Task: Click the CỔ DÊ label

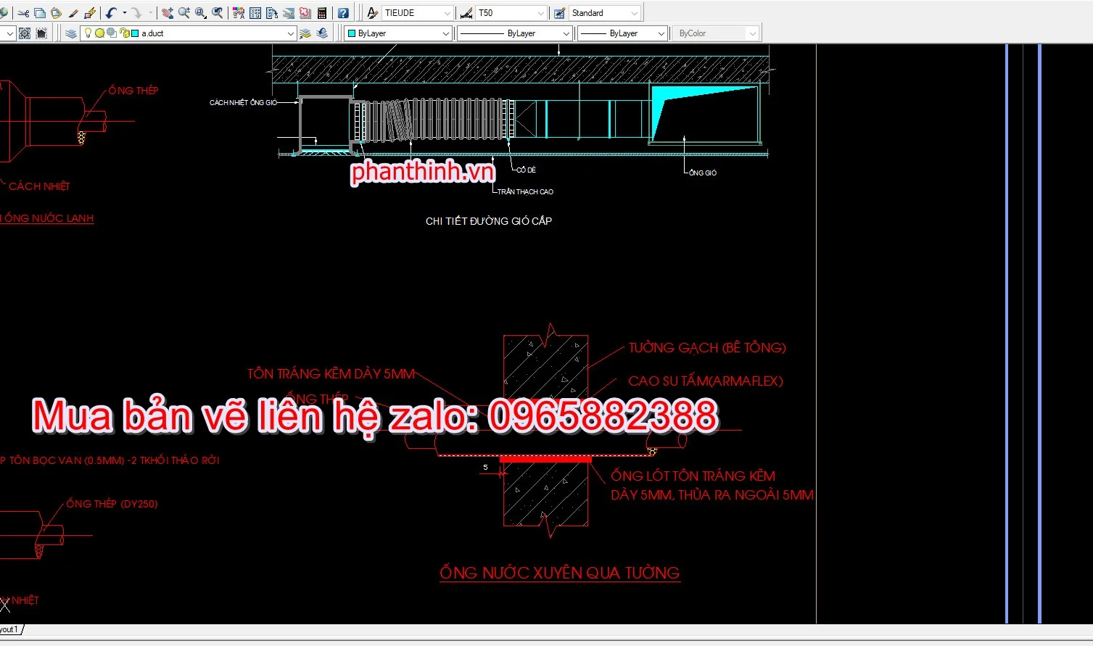Action: 527,170
